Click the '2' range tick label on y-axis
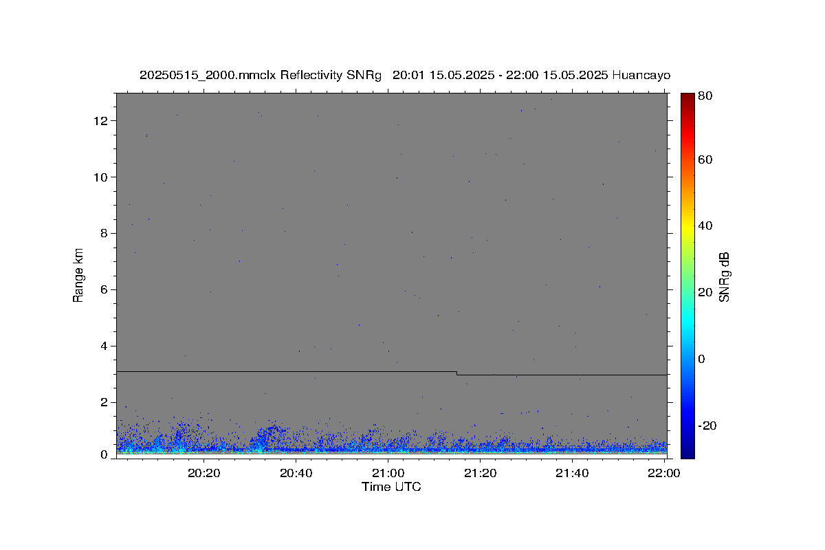 [x=104, y=402]
